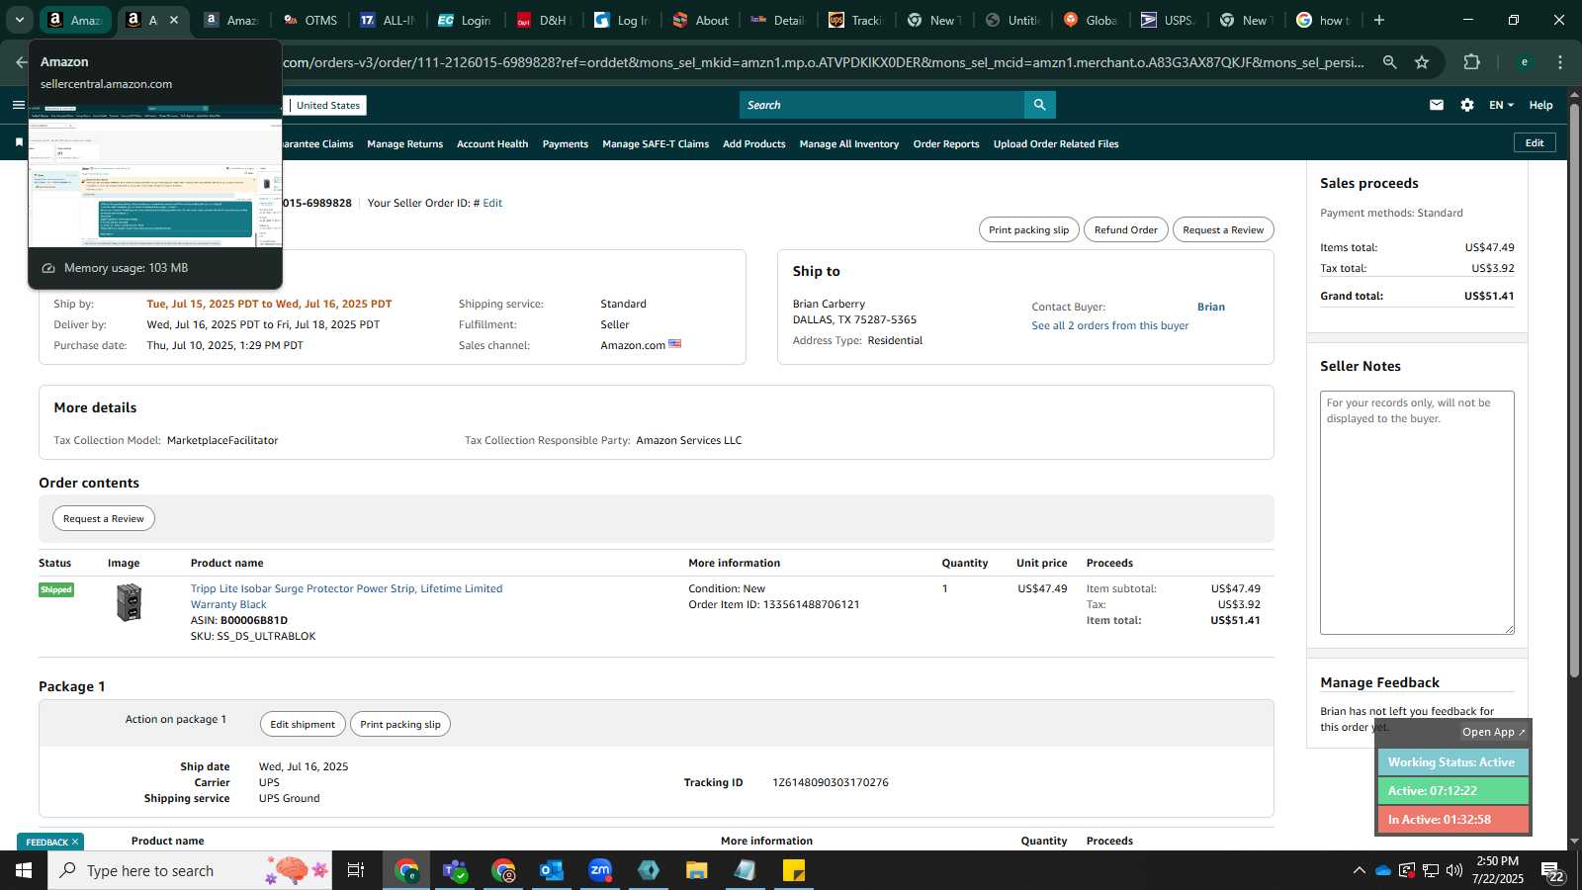This screenshot has height=890, width=1582.
Task: Open the tab search dropdown arrow
Action: 19,20
